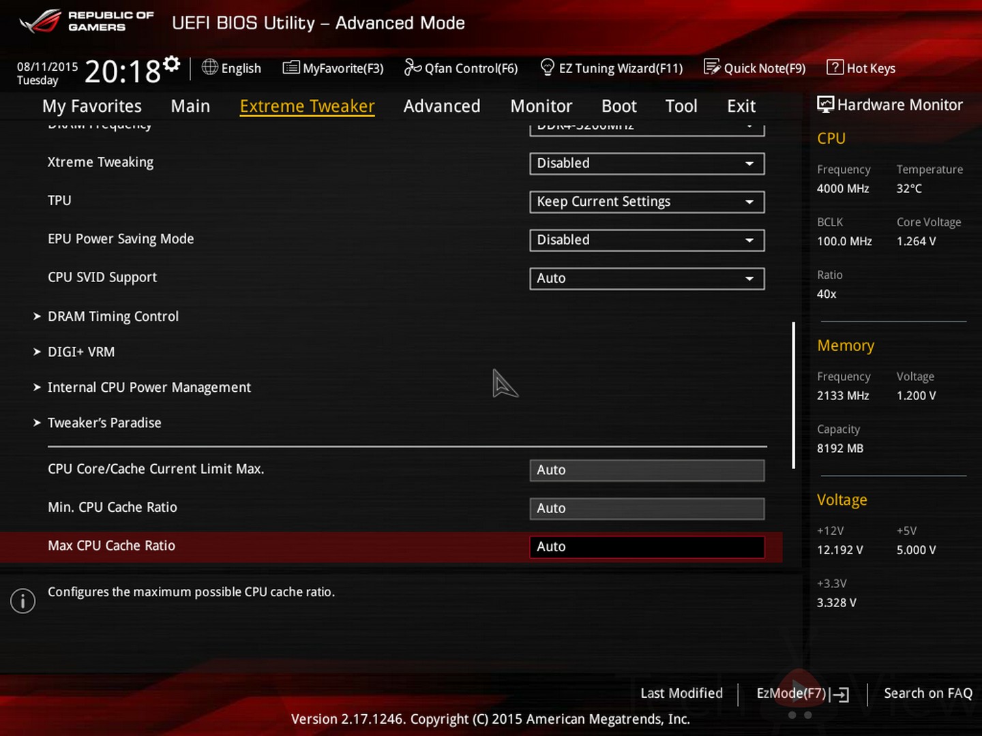Click the globe language icon
The width and height of the screenshot is (982, 736).
point(210,67)
